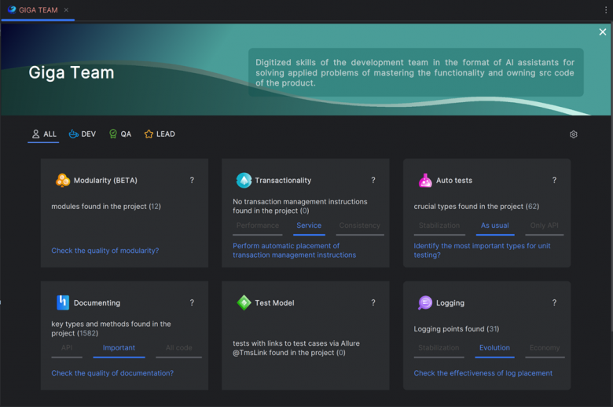Switch to the QA filter tab
The image size is (613, 407).
119,134
